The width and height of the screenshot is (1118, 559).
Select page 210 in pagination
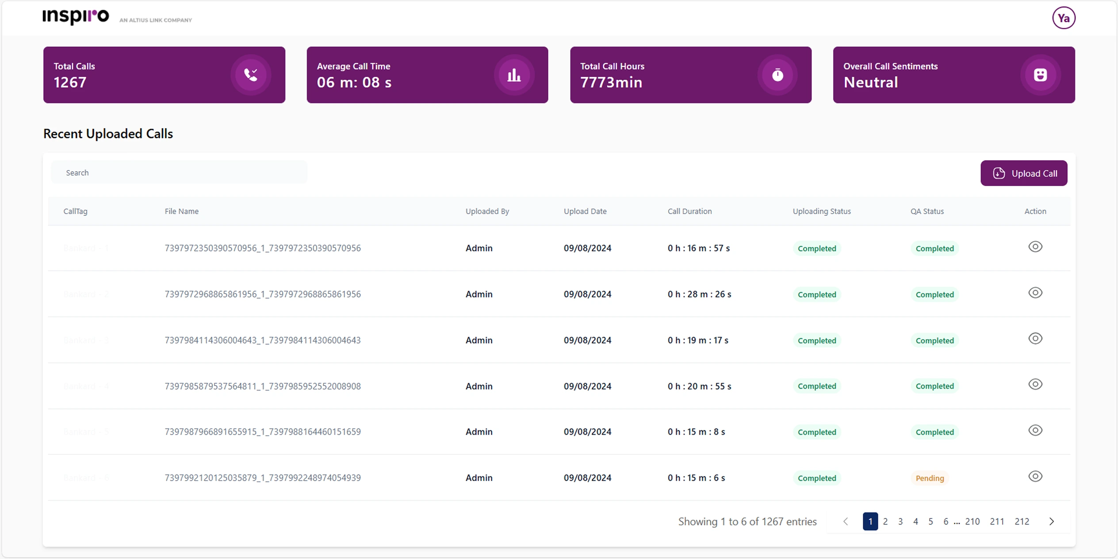(972, 521)
